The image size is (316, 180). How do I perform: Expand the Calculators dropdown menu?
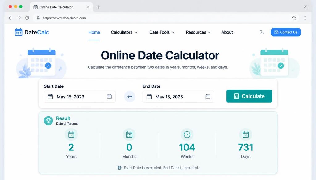[124, 32]
